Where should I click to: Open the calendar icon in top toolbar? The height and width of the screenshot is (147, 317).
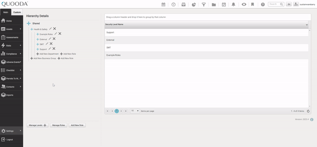coord(163,4)
